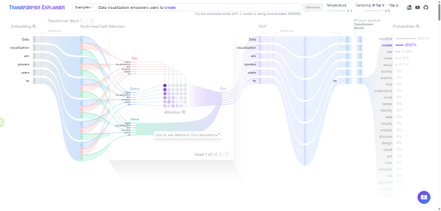This screenshot has height=211, width=441.
Task: Go to next attention head arrow
Action: (227, 154)
